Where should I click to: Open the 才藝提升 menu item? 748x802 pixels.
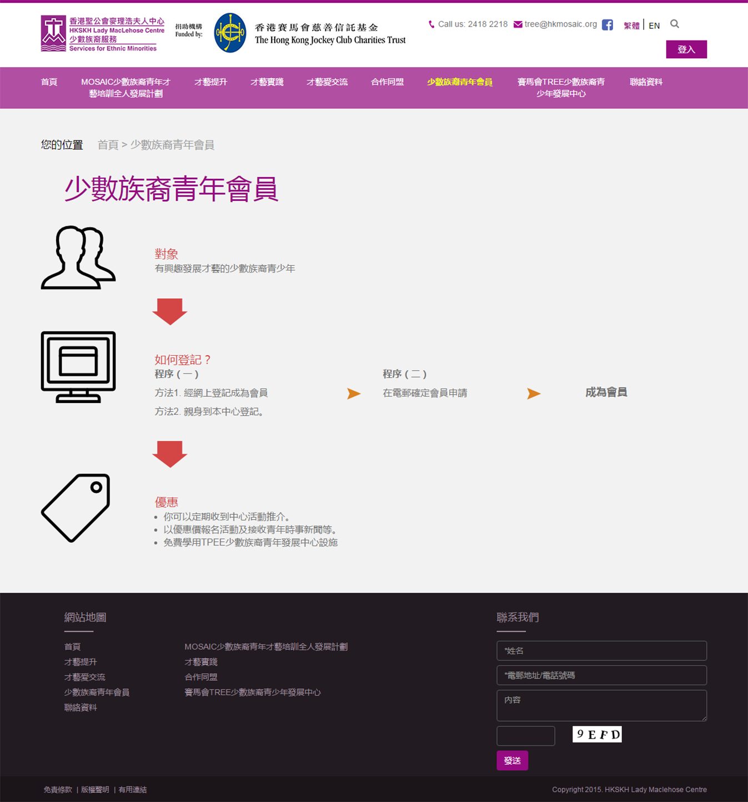click(210, 82)
